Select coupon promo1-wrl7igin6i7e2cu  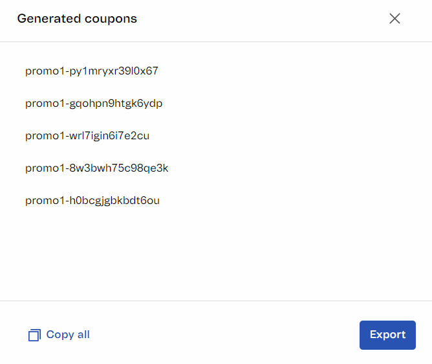click(87, 136)
